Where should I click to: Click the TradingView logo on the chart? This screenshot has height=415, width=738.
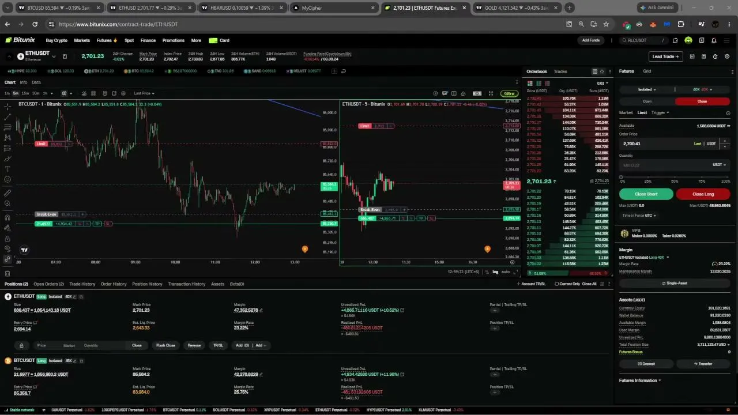[24, 250]
